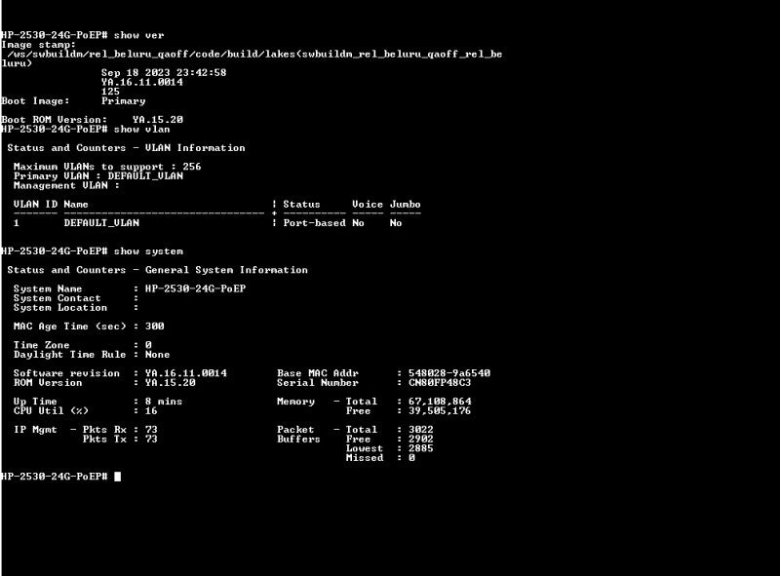Click Memory Free value '39,505,176'

[x=440, y=411]
